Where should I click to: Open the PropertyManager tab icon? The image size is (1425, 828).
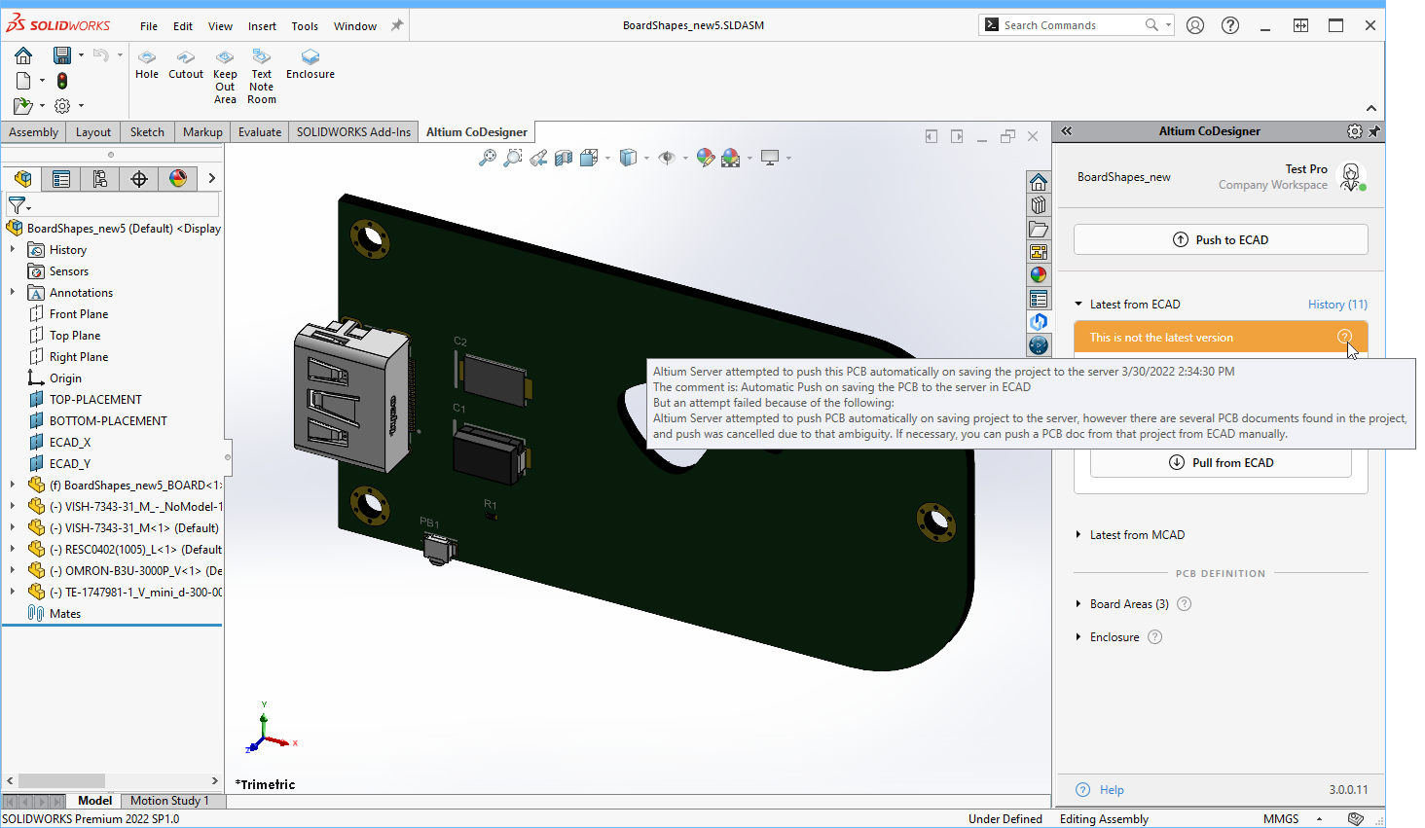pos(61,179)
